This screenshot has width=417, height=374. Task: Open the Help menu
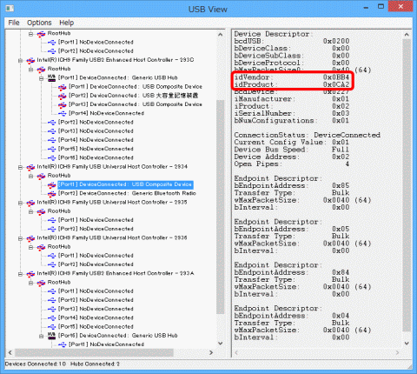[66, 23]
